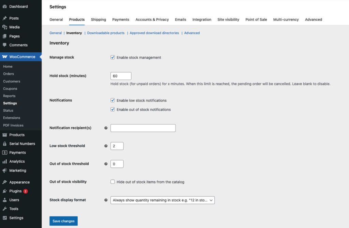Open Posts via the pushpin icon
The image size is (349, 228).
coord(4,18)
